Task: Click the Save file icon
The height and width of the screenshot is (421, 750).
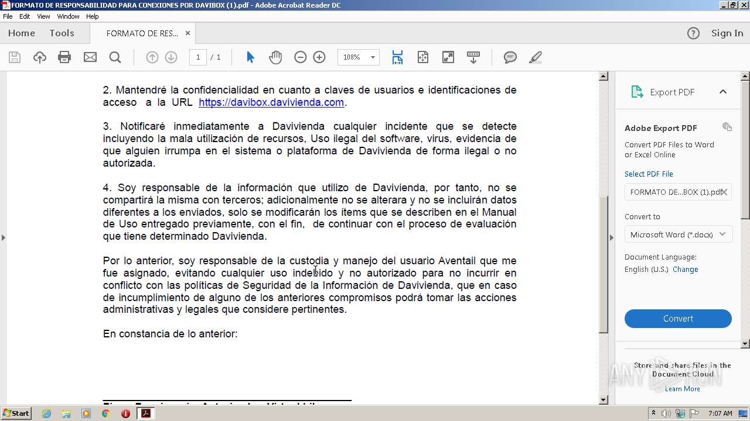Action: point(15,57)
